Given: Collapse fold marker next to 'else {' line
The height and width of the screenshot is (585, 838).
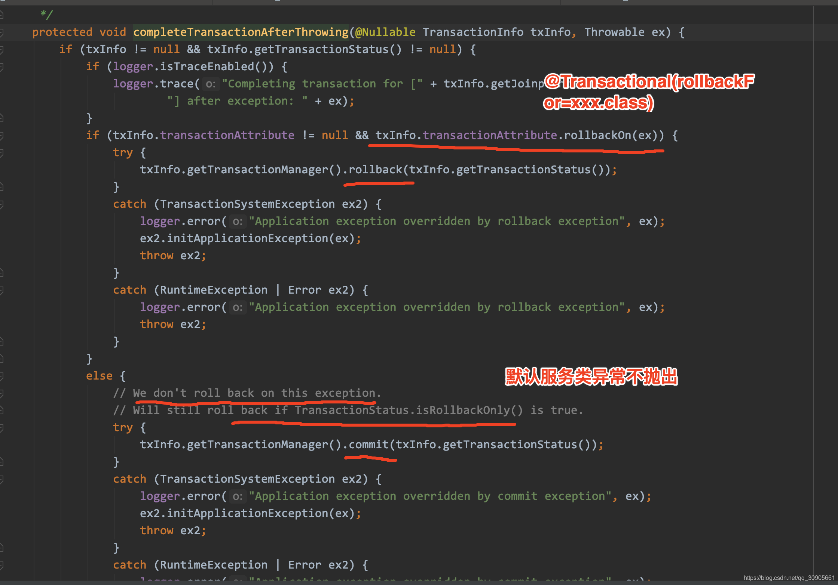Looking at the screenshot, I should click(x=1, y=376).
